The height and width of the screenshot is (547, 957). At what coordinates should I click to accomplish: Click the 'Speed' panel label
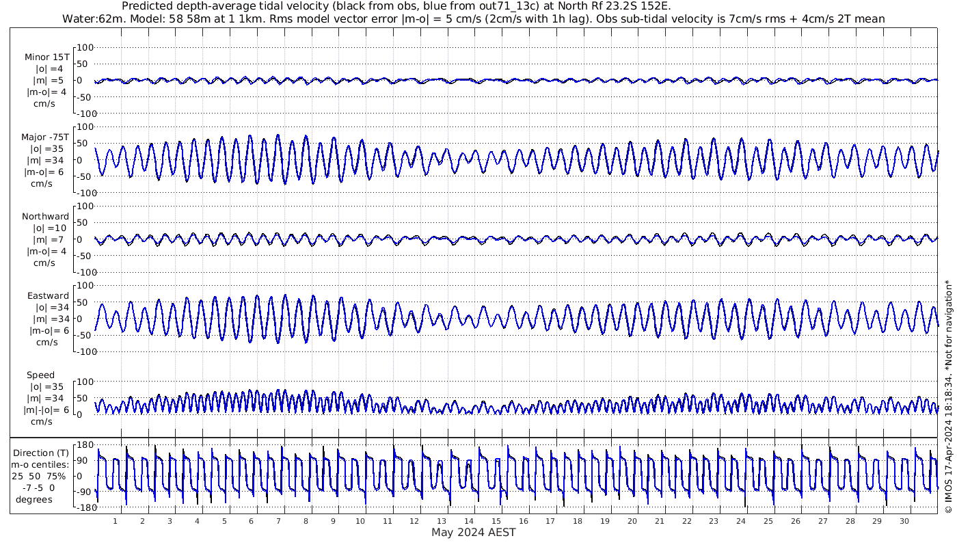pyautogui.click(x=41, y=375)
